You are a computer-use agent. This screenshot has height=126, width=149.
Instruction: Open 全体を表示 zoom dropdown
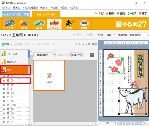pos(147,35)
